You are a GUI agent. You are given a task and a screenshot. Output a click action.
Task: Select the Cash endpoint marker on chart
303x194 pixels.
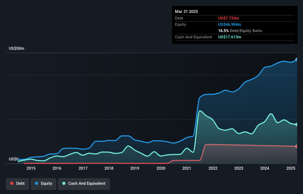(x=297, y=125)
